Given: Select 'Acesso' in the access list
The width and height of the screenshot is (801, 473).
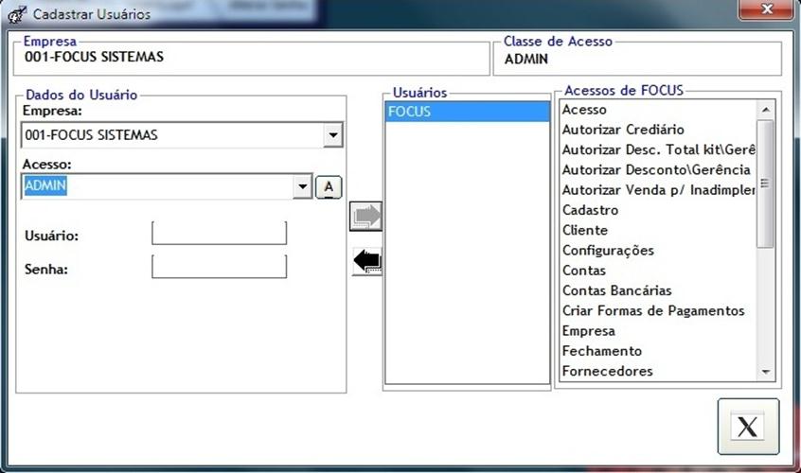Looking at the screenshot, I should click(x=657, y=110).
